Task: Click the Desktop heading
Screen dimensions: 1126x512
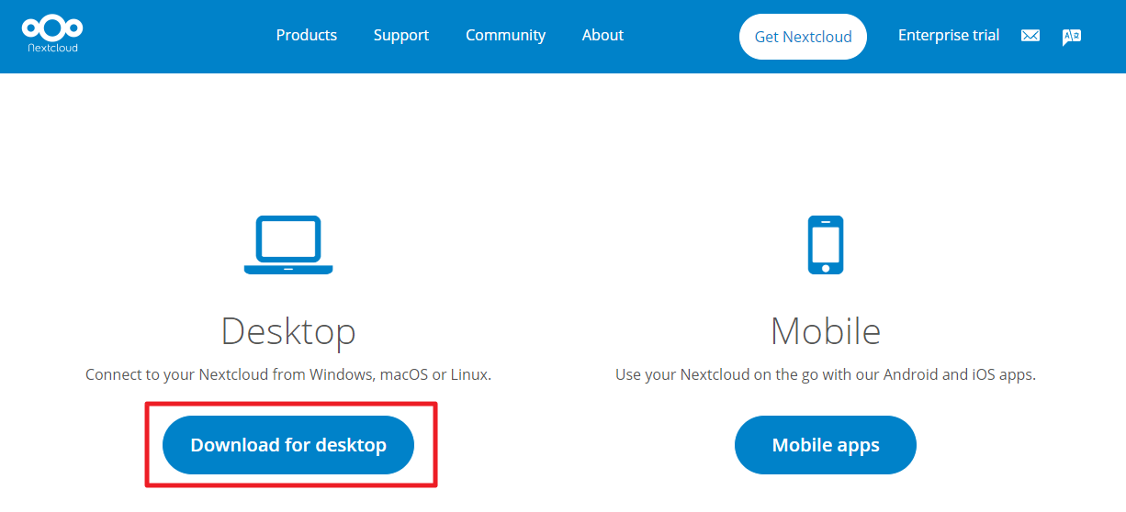Action: (288, 331)
